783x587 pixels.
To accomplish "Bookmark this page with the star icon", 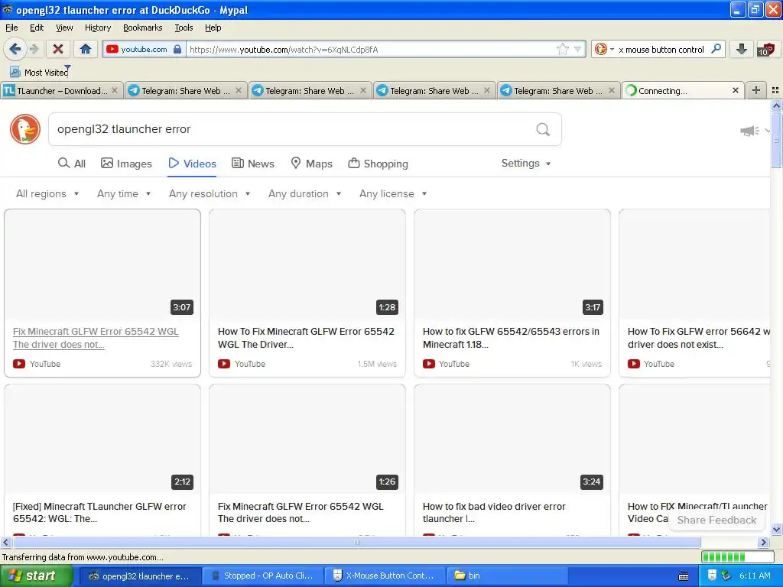I will [x=562, y=49].
